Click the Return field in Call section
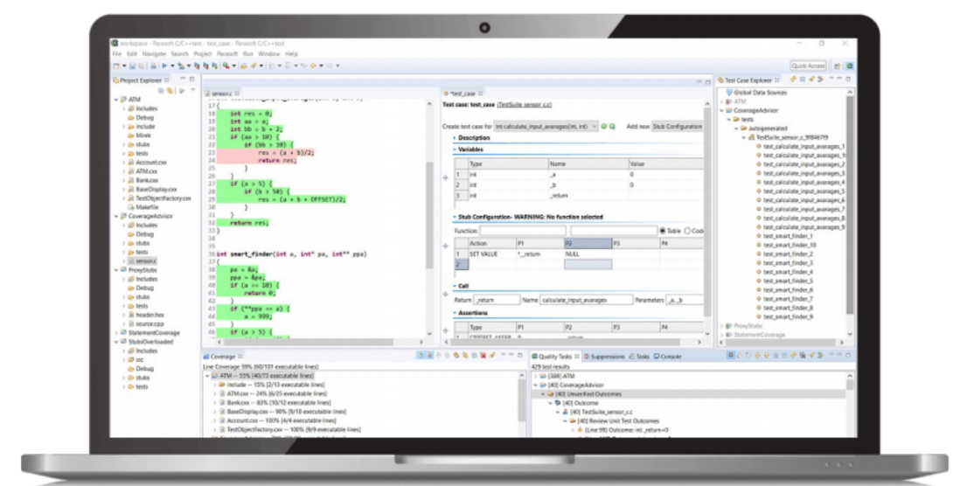Viewport: 967px width, 486px height. [x=497, y=301]
